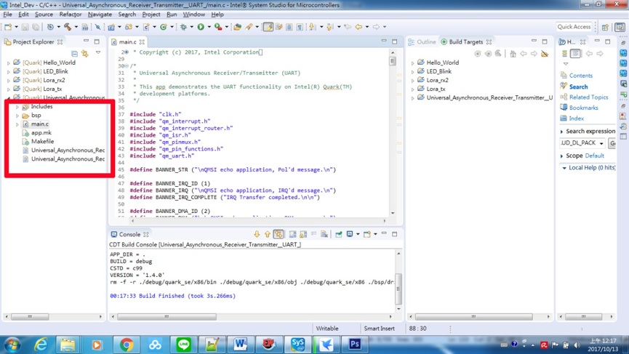Open the Navigate menu

pos(100,15)
